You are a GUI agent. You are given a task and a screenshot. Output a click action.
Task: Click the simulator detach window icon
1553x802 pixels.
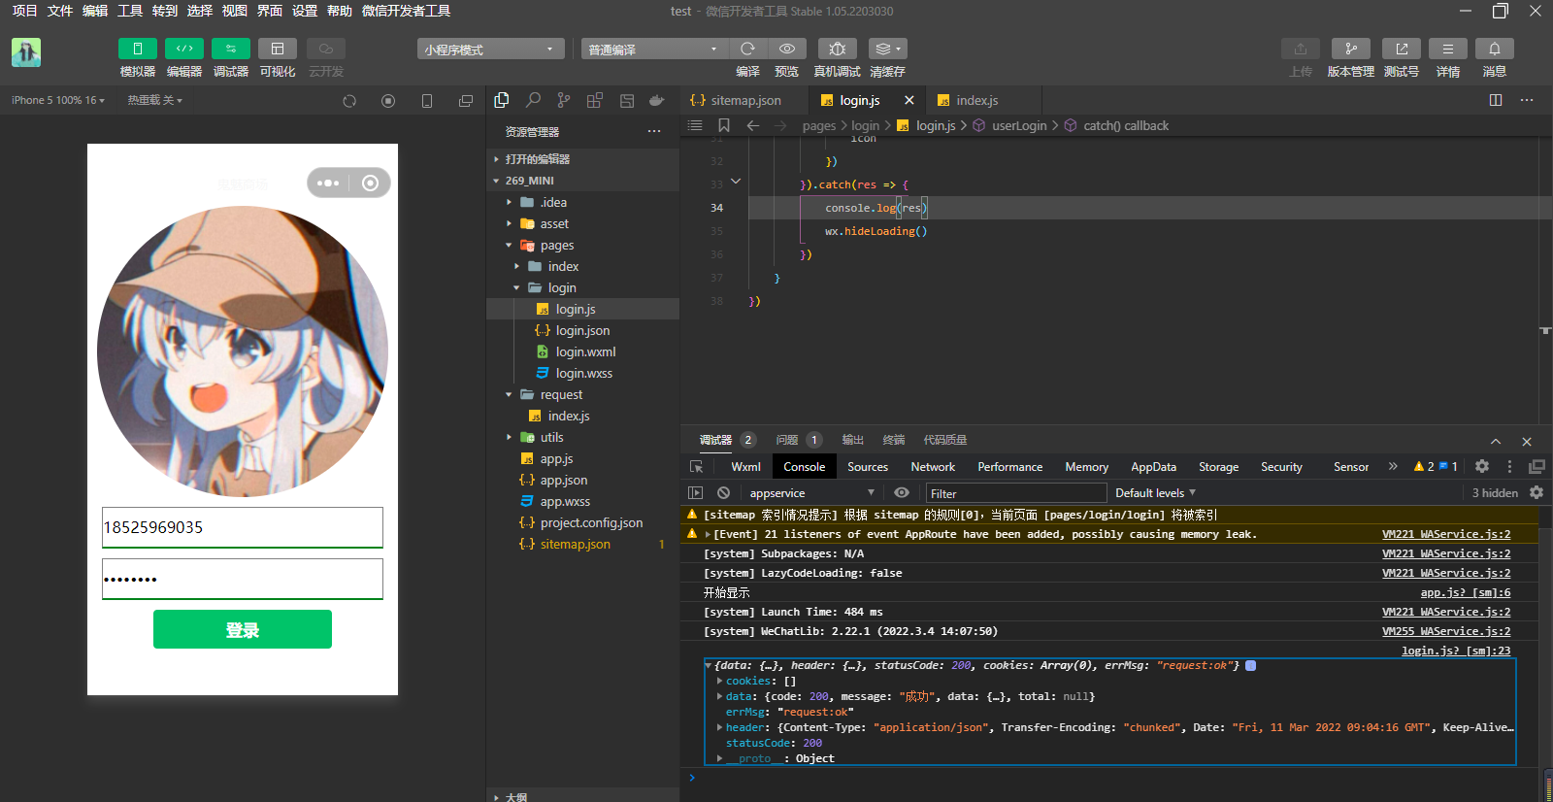(x=466, y=101)
